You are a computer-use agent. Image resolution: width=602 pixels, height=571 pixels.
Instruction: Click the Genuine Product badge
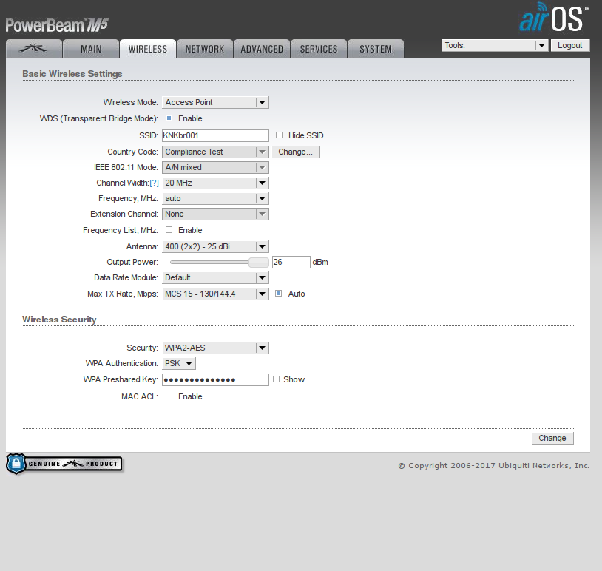(x=64, y=464)
